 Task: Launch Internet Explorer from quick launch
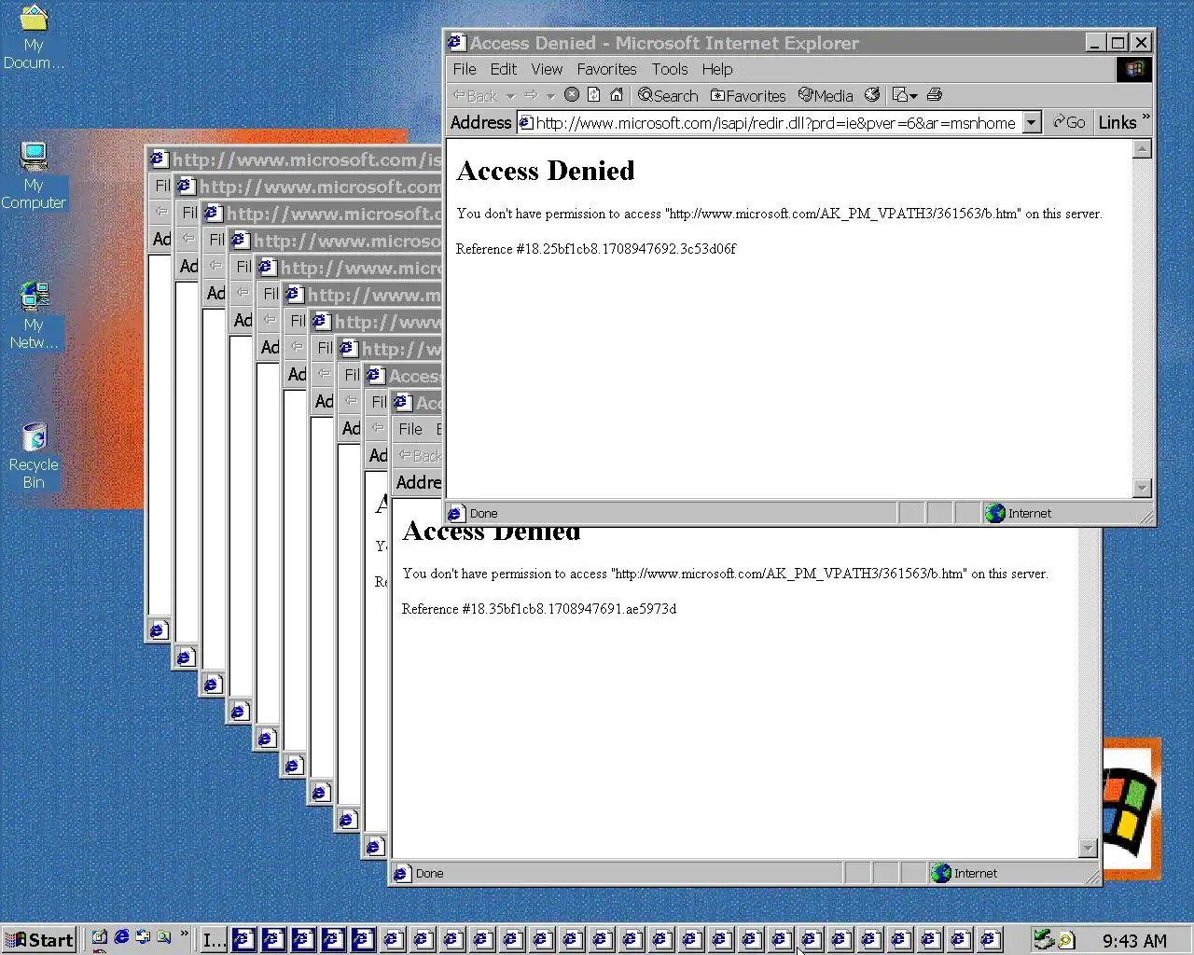click(121, 938)
